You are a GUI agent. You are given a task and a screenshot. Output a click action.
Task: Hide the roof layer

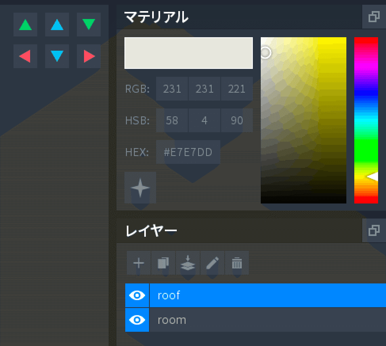click(137, 295)
